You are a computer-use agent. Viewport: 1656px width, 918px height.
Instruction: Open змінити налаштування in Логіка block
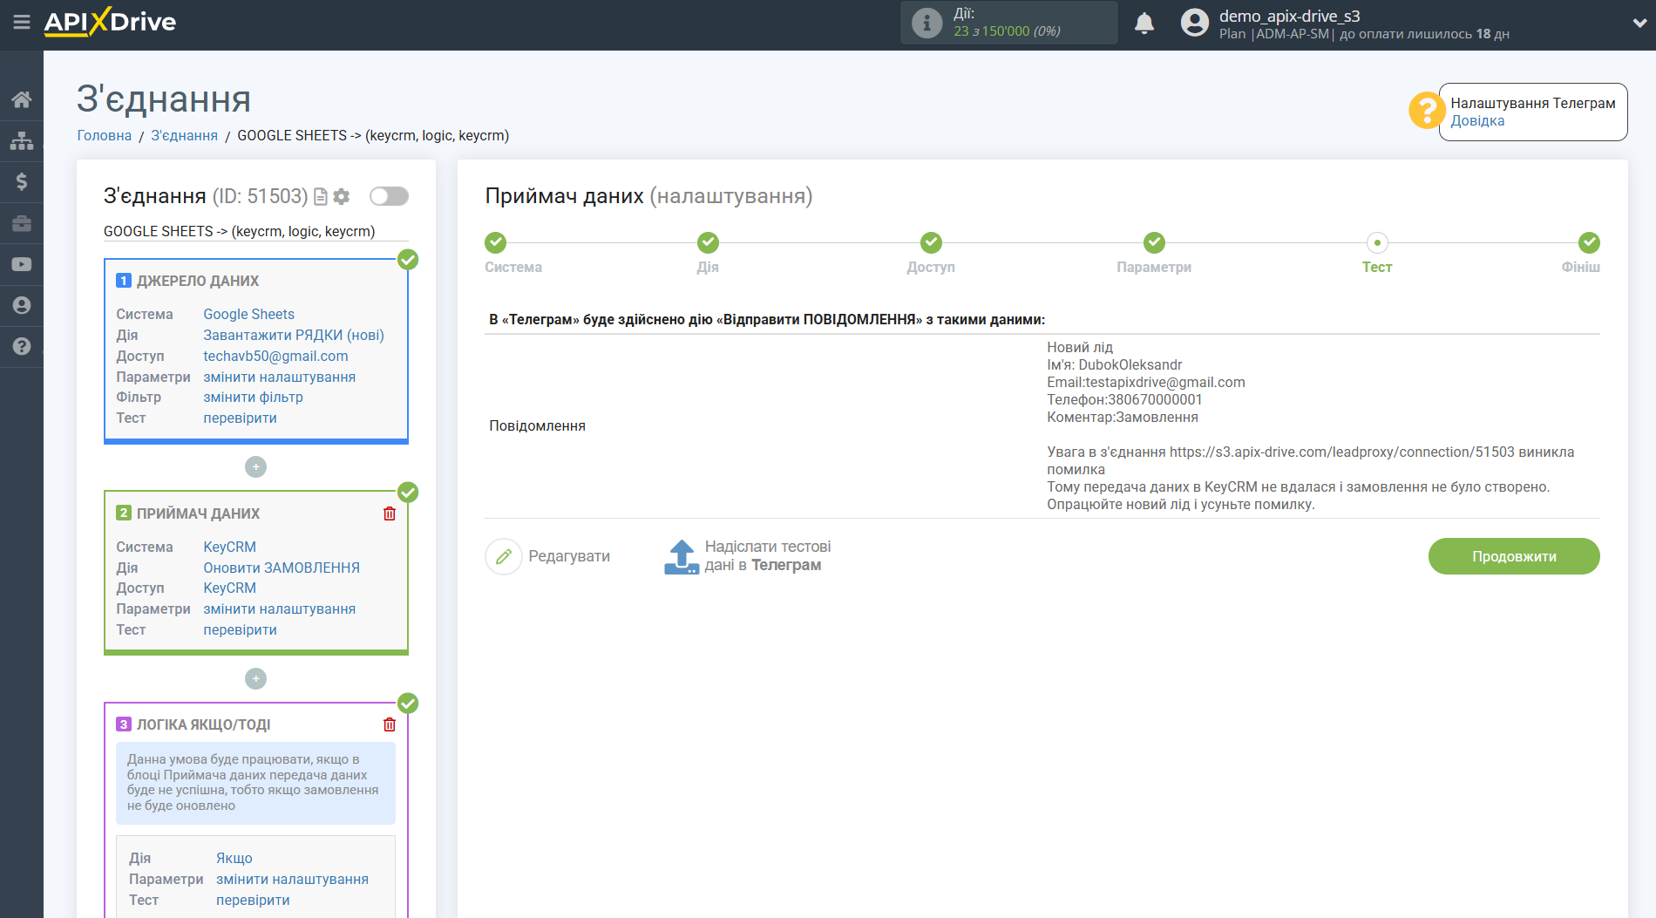tap(293, 879)
